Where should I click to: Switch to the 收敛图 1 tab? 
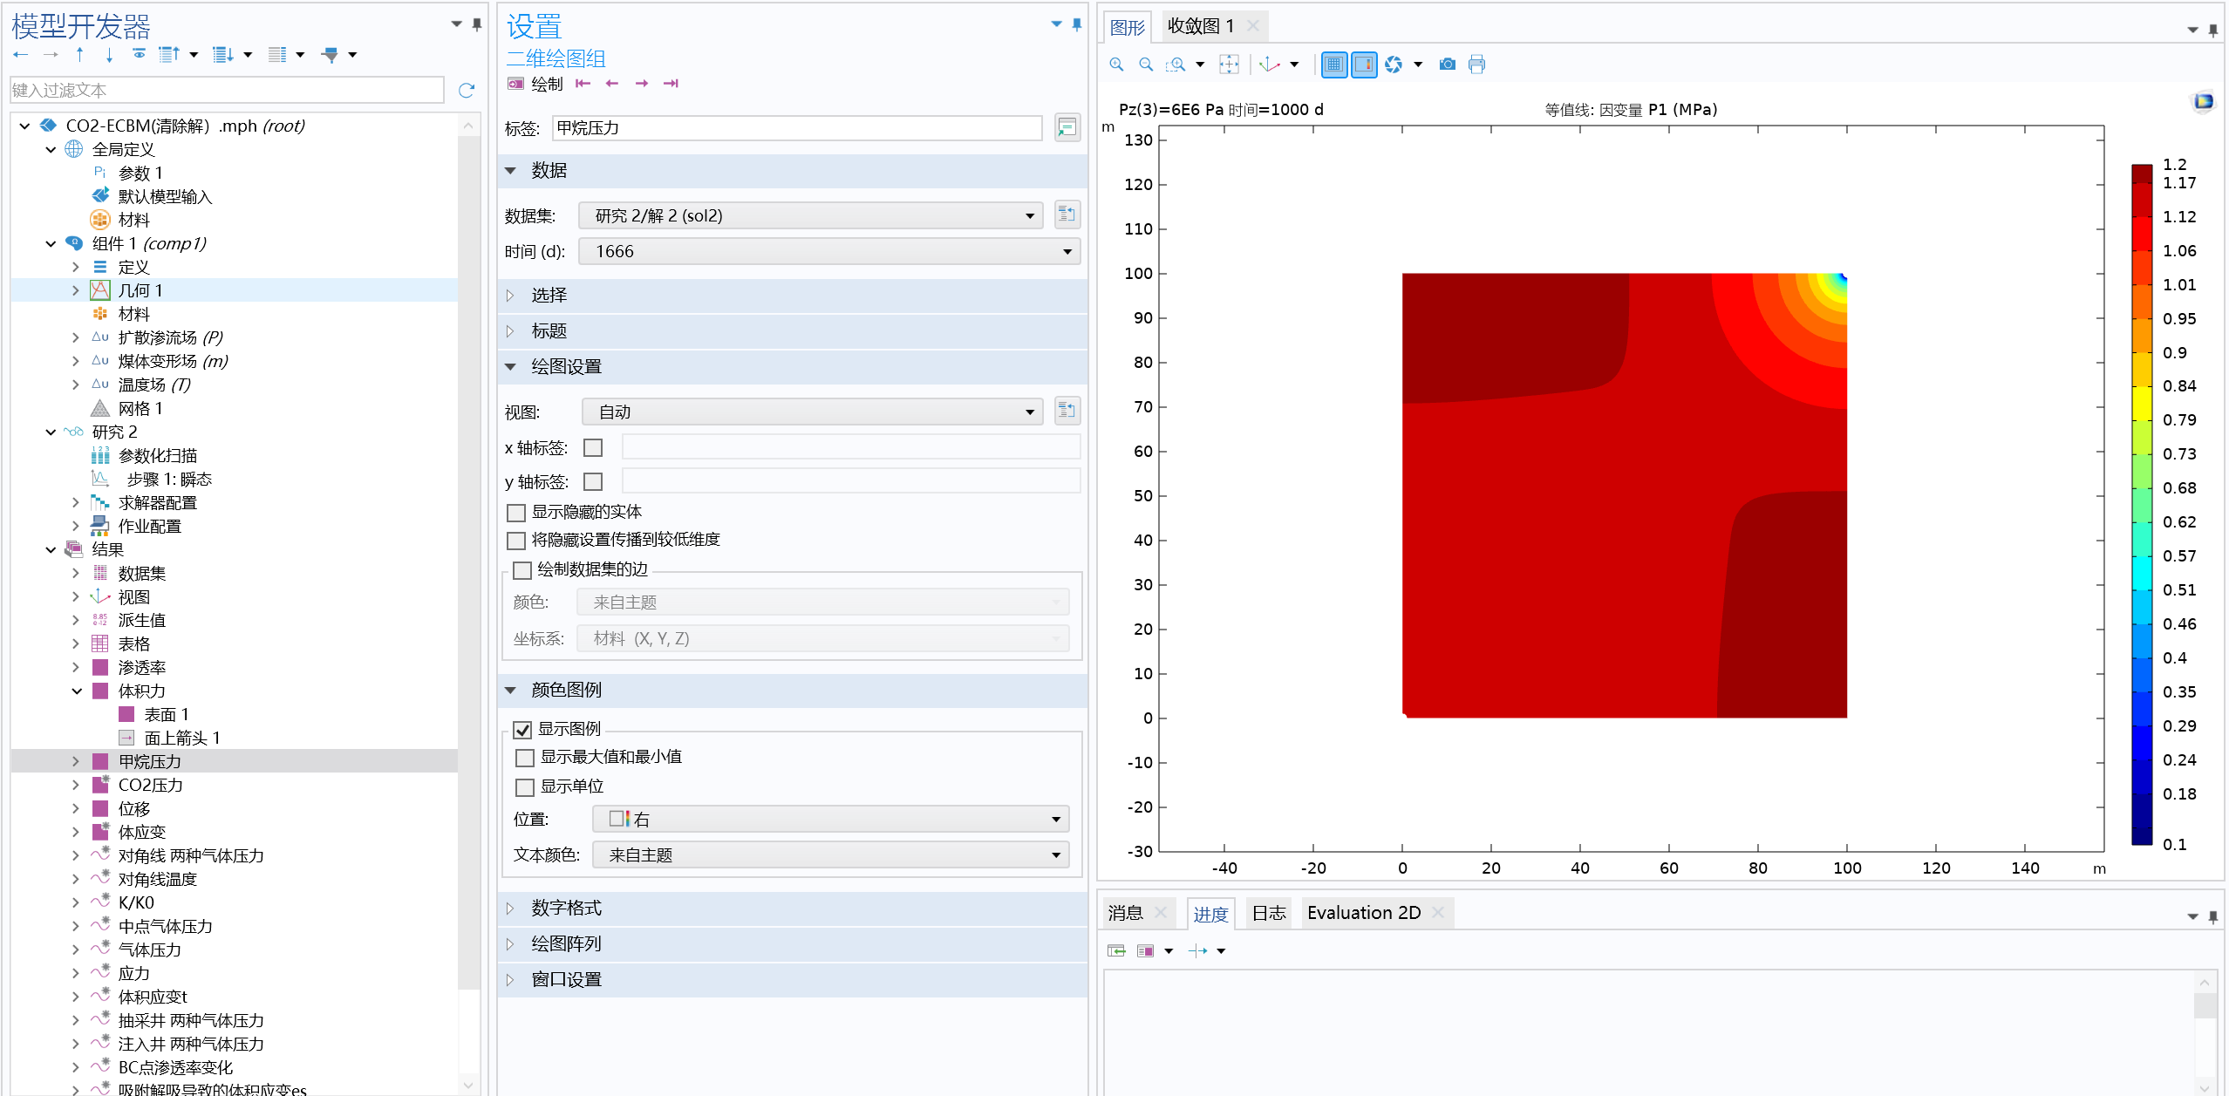pyautogui.click(x=1201, y=26)
